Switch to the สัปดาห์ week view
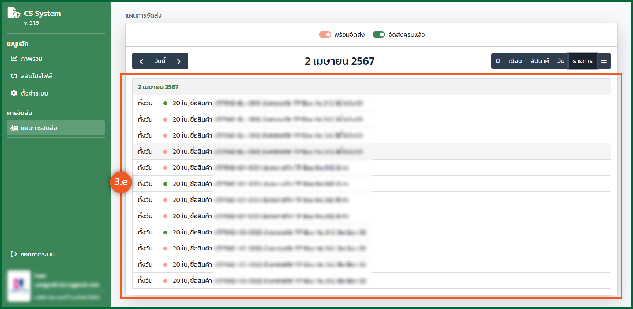Screen dimensions: 633x309 pyautogui.click(x=539, y=61)
